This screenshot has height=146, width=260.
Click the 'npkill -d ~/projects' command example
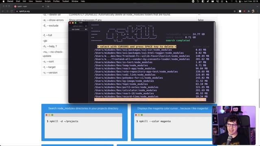(63, 121)
